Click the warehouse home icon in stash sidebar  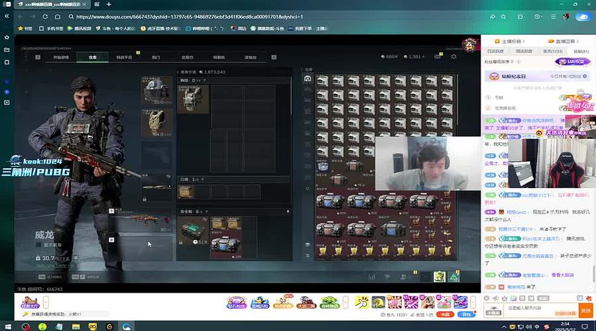point(308,79)
